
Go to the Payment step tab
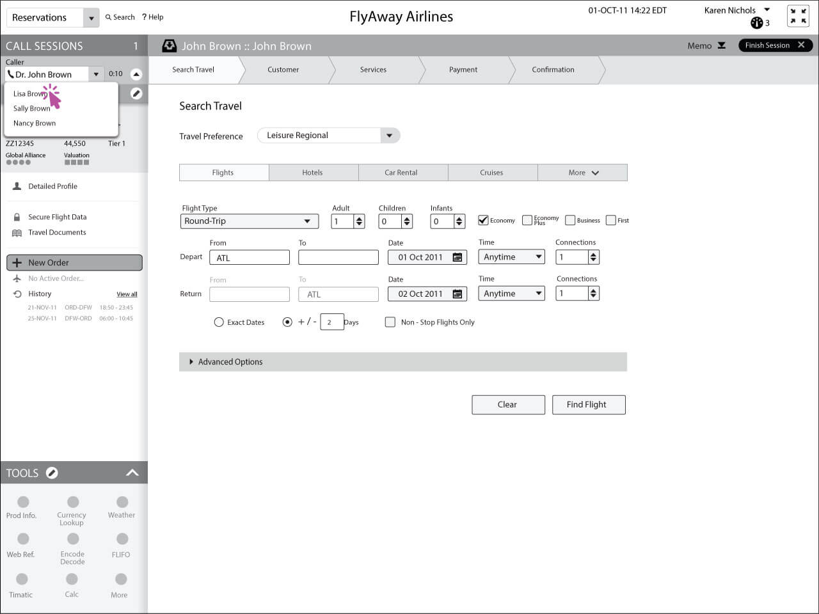463,70
